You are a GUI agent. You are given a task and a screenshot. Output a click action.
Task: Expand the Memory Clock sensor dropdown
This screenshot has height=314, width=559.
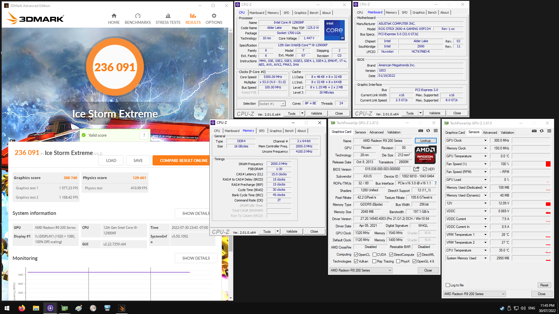tap(485, 148)
